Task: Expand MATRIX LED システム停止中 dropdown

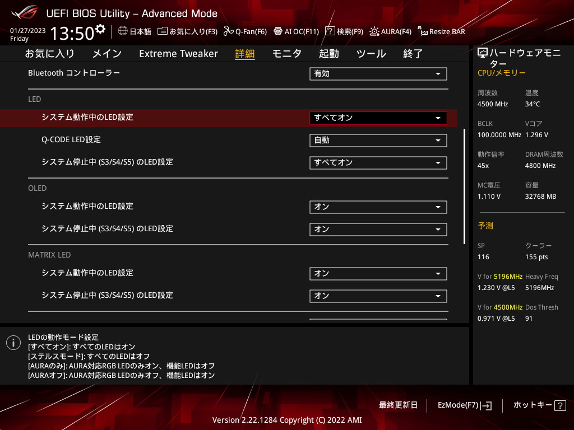Action: pos(378,296)
